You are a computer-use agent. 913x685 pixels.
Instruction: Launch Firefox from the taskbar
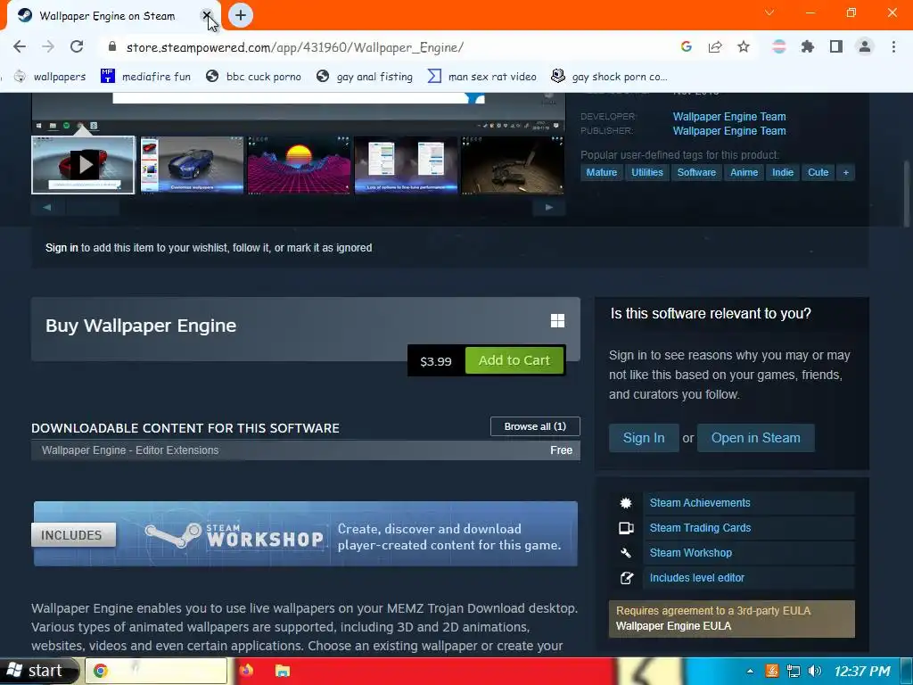click(x=246, y=671)
